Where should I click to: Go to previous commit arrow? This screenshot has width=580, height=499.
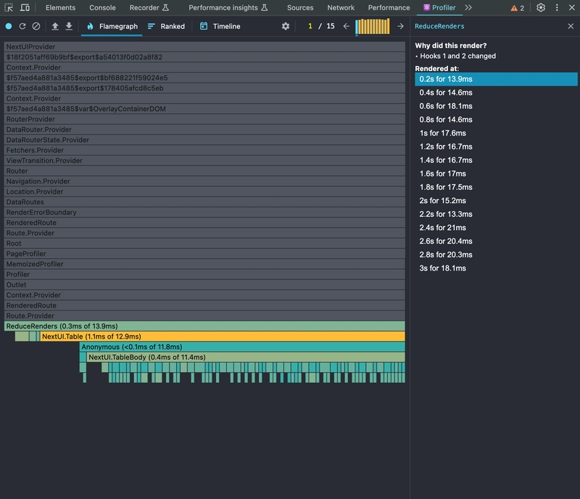tap(347, 26)
